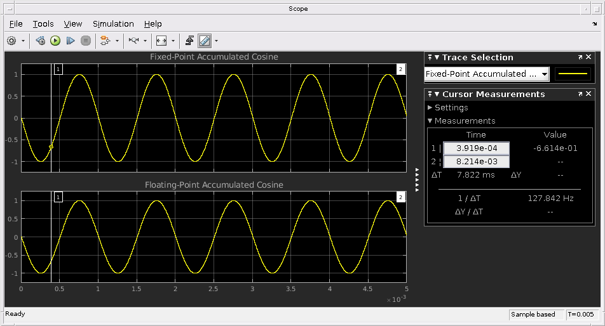This screenshot has width=605, height=326.
Task: Open the Tools menu
Action: [43, 23]
